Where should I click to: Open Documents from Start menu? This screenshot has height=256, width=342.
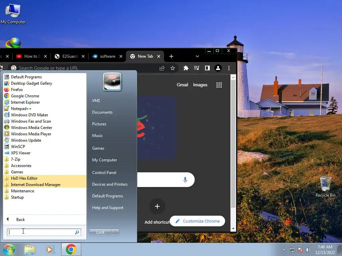(102, 112)
